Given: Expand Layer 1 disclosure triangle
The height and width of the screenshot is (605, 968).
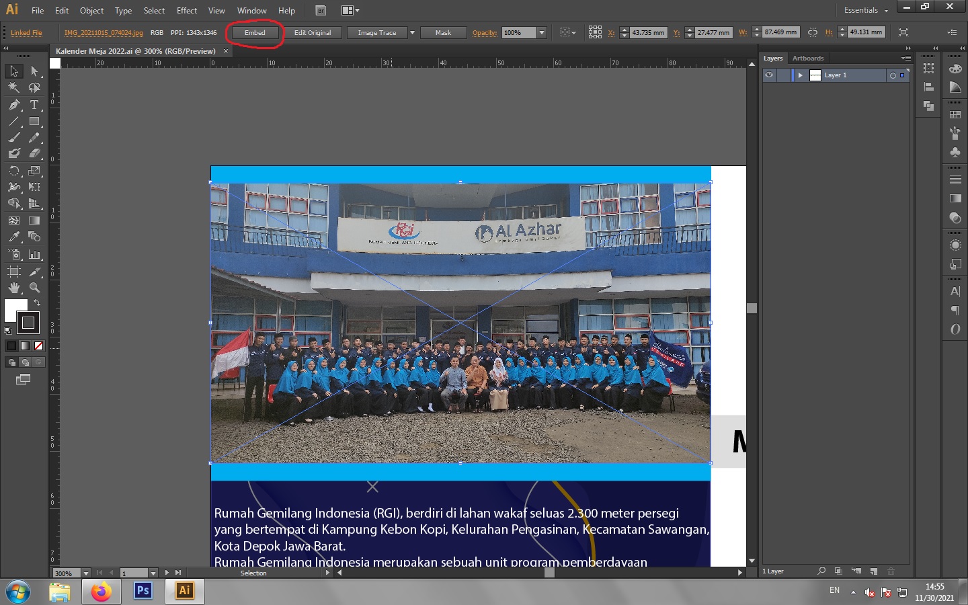Looking at the screenshot, I should (x=800, y=75).
